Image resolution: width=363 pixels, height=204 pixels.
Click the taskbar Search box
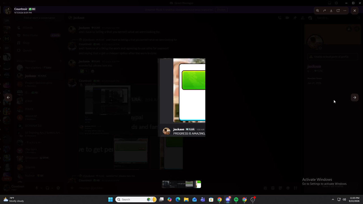pos(136,199)
